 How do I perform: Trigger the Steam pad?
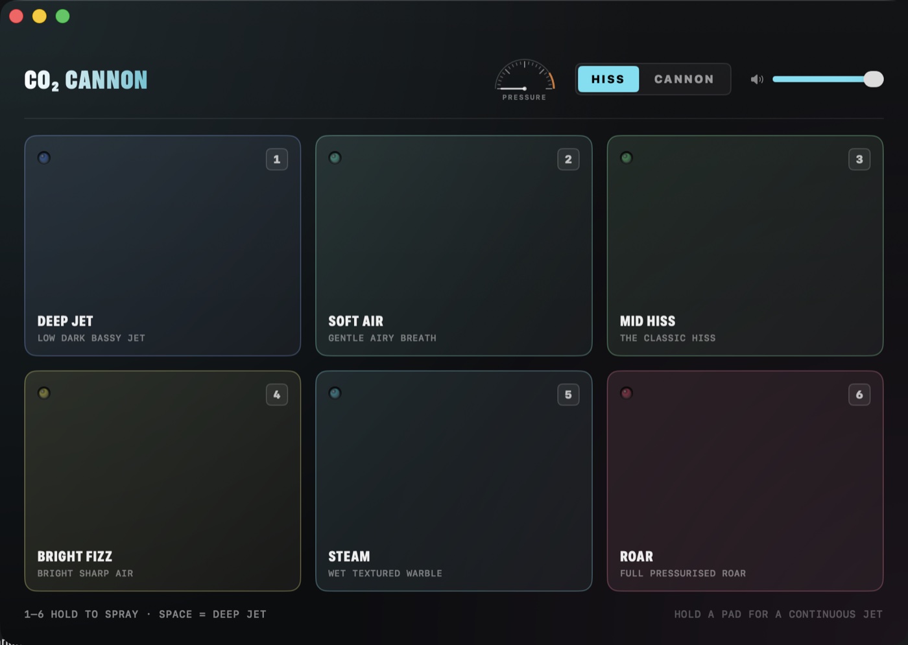pos(454,481)
